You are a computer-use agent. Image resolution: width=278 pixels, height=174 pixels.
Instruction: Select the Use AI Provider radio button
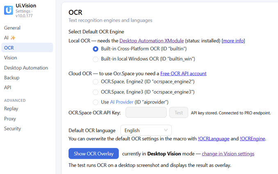coord(96,102)
